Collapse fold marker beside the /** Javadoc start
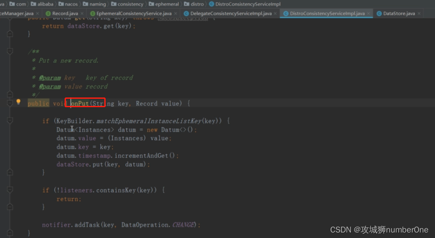 pyautogui.click(x=10, y=51)
